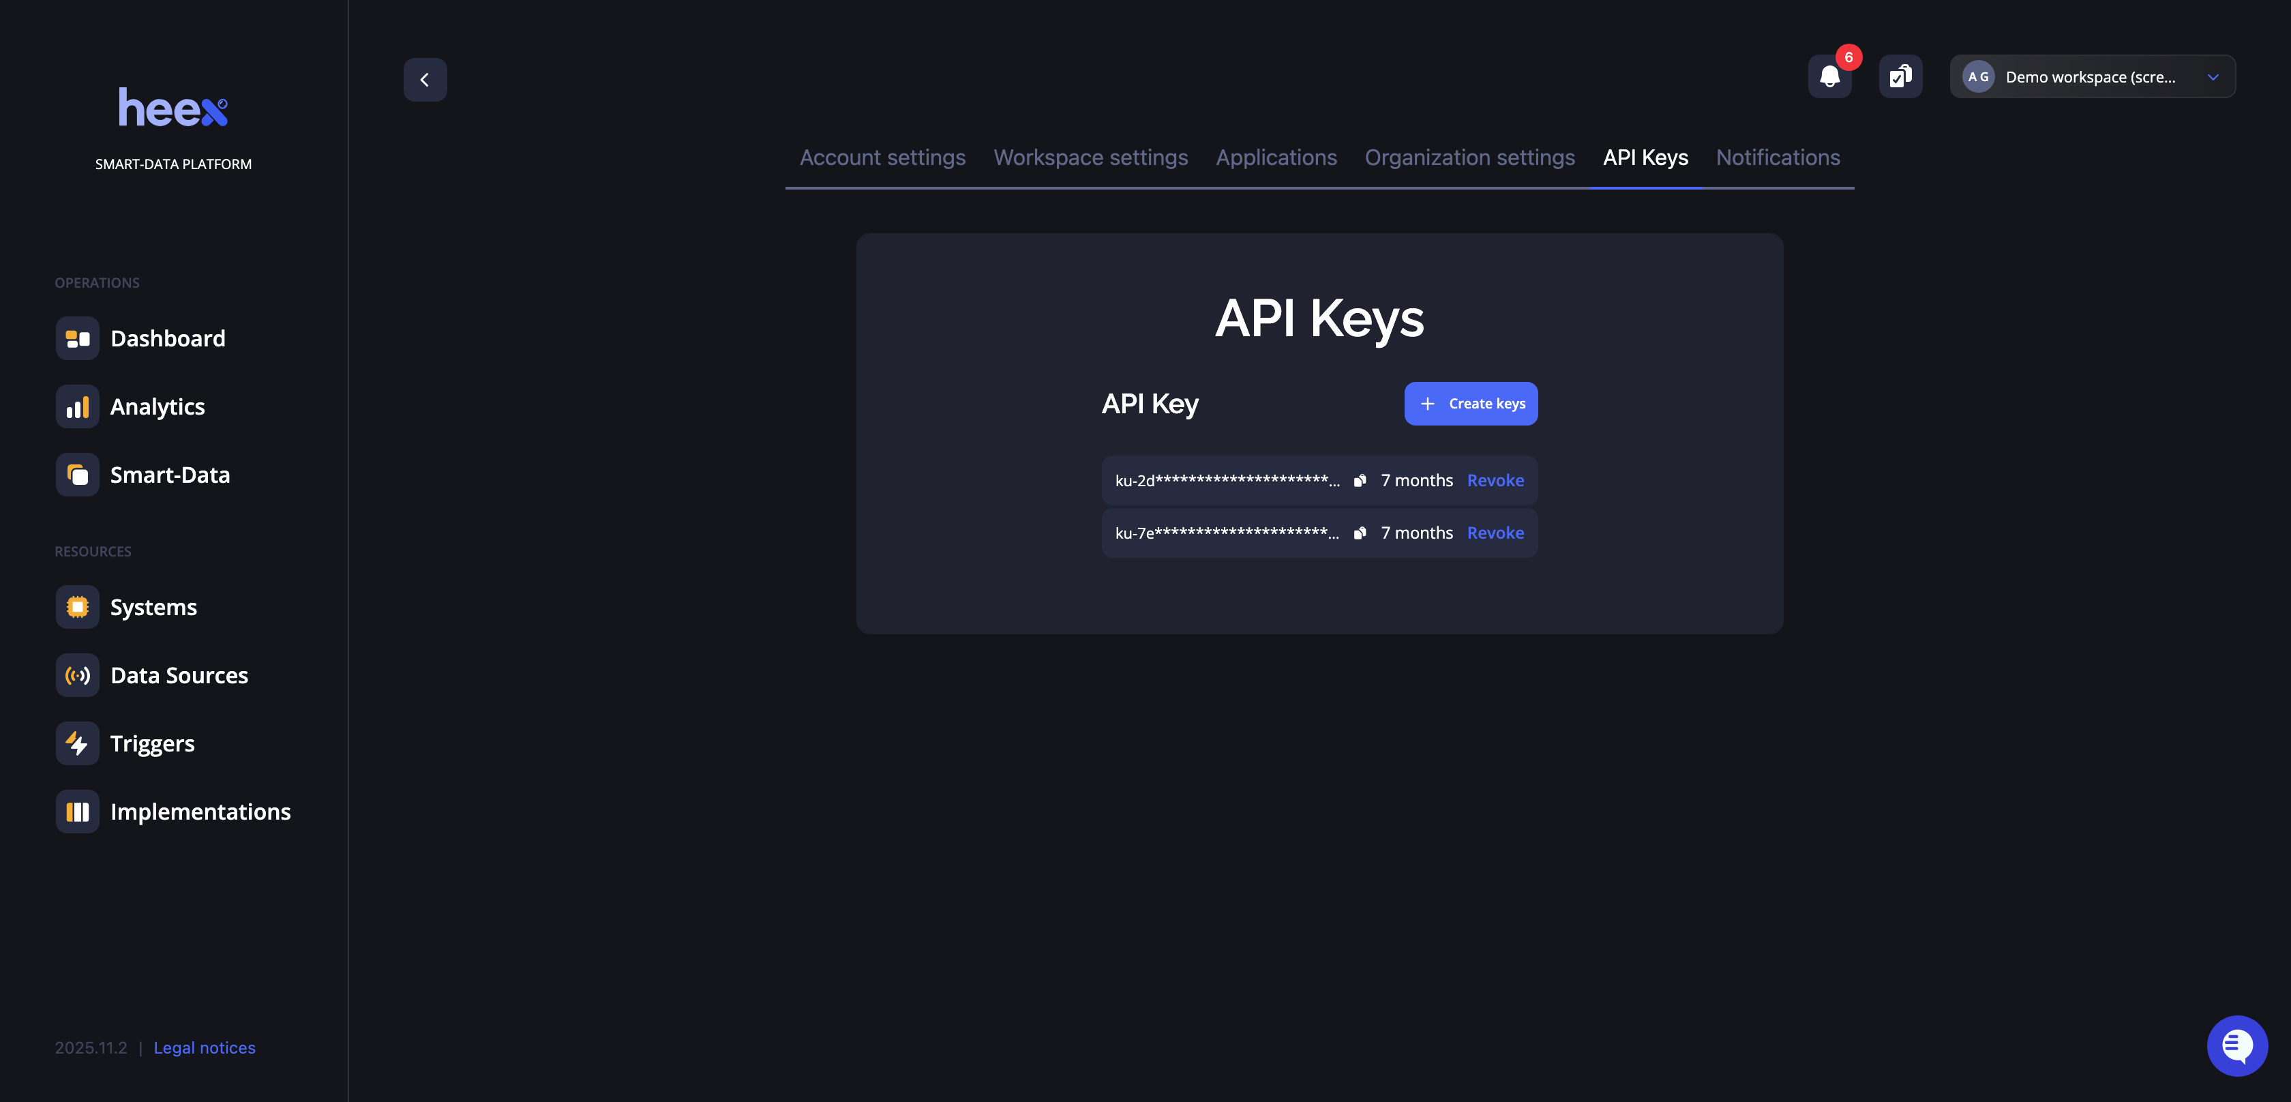The width and height of the screenshot is (2291, 1102).
Task: Open the chat support bubble
Action: [x=2238, y=1045]
